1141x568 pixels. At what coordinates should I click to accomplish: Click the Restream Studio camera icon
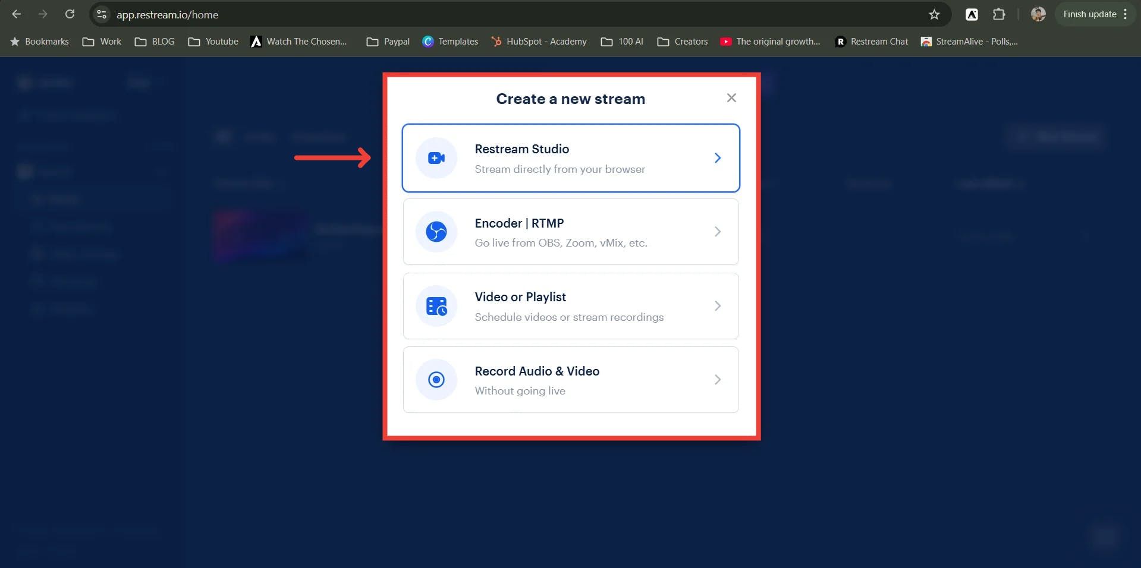(x=436, y=158)
